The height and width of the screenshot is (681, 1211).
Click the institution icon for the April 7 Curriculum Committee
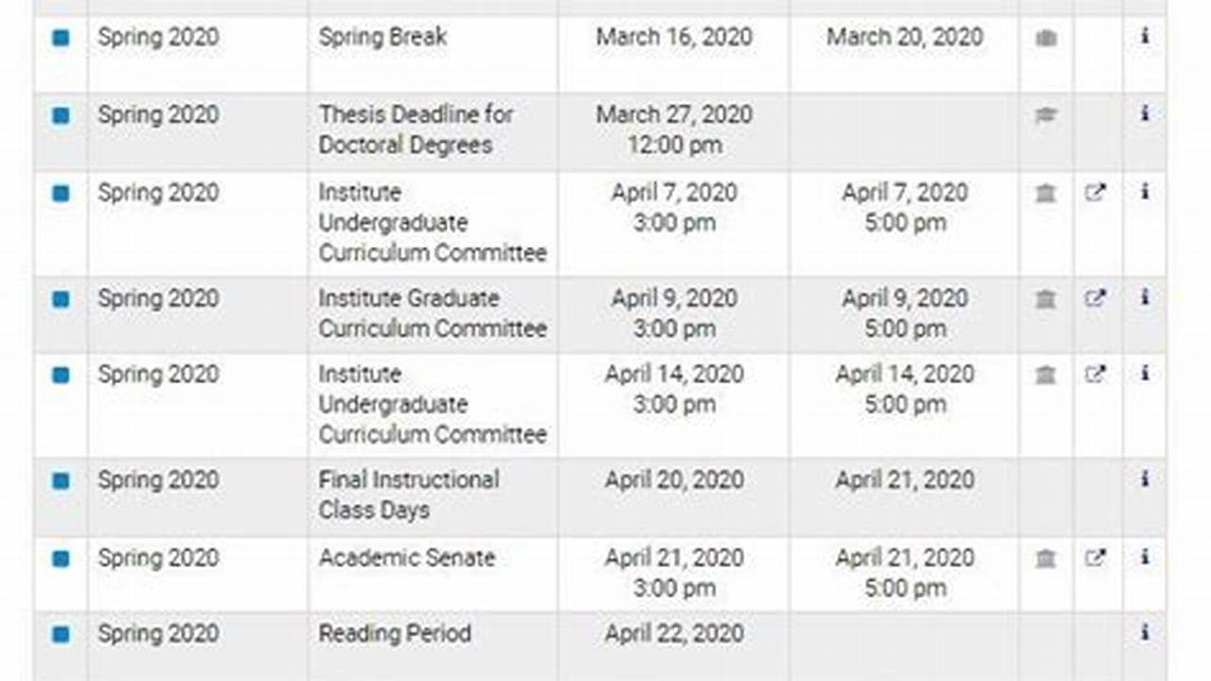pos(1044,193)
